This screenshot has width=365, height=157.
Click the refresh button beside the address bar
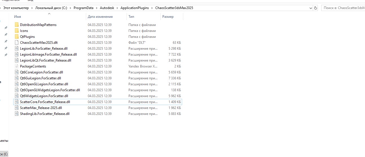pyautogui.click(x=316, y=8)
